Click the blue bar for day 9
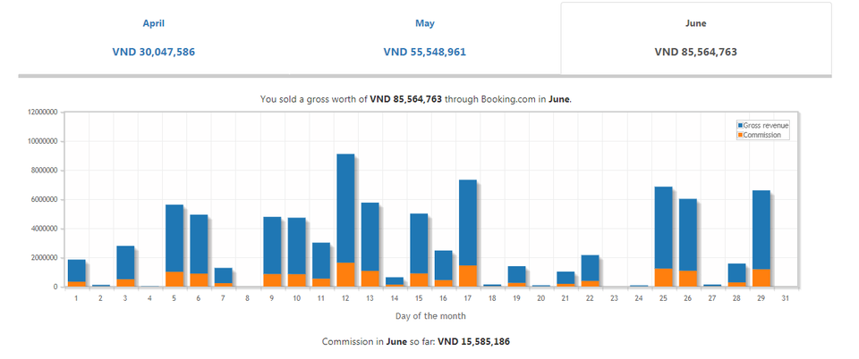 pos(272,246)
